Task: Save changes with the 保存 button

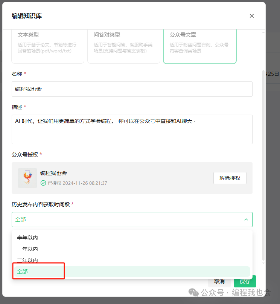Action: tap(245, 281)
